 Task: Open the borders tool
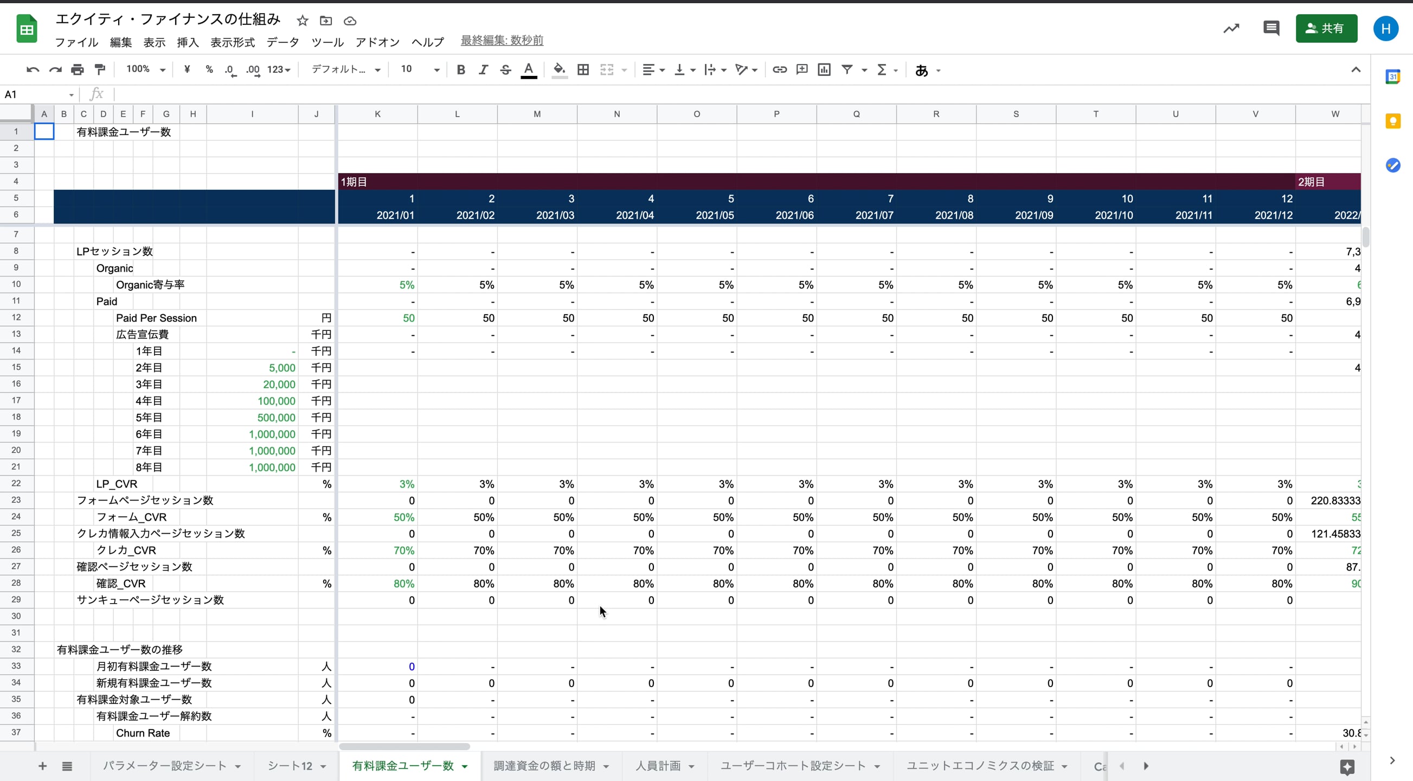coord(583,70)
